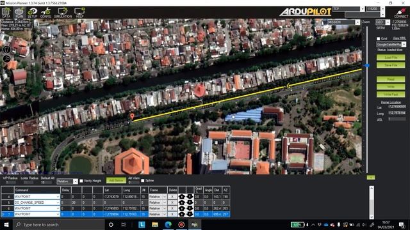
Task: Open row 4 Frame Relative dropdown
Action: [x=165, y=197]
